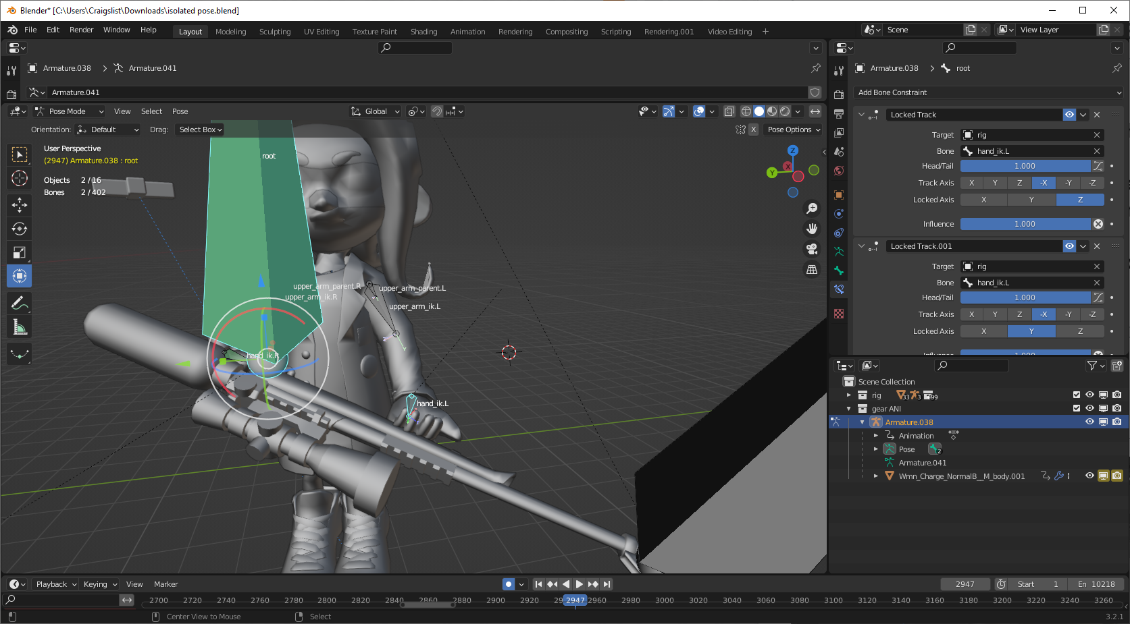
Task: Open the World properties tab
Action: pos(839,171)
